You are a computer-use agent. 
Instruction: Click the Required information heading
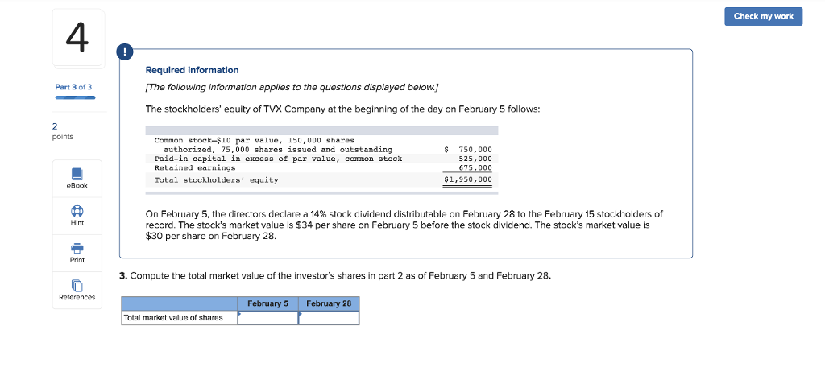tap(192, 70)
